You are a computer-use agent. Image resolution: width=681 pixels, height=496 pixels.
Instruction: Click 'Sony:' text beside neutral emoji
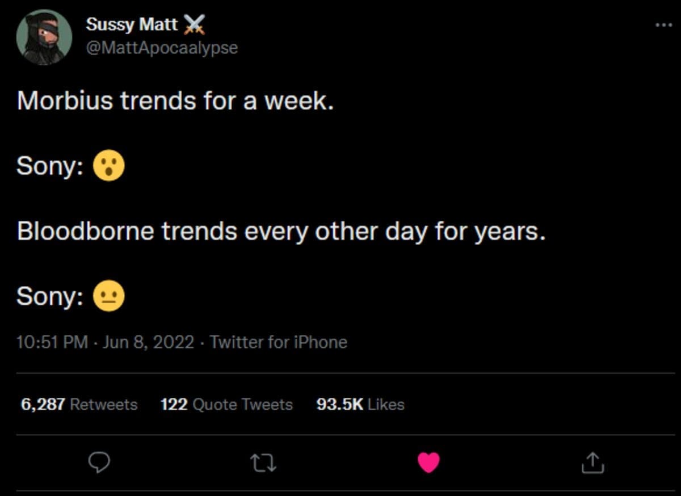click(x=51, y=297)
